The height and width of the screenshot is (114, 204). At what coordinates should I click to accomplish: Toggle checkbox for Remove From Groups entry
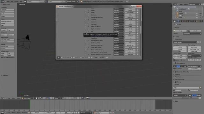pyautogui.click(x=89, y=50)
